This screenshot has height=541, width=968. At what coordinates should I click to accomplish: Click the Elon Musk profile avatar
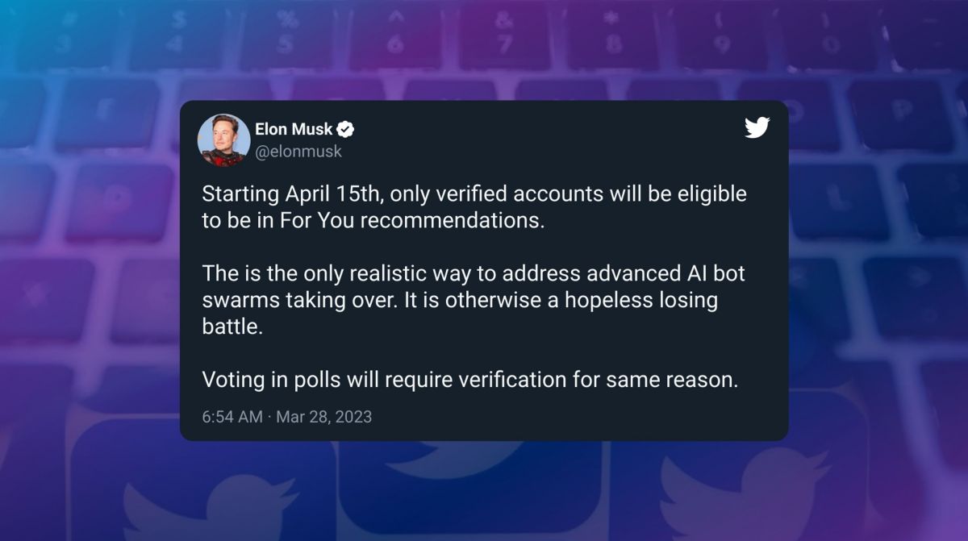coord(223,139)
